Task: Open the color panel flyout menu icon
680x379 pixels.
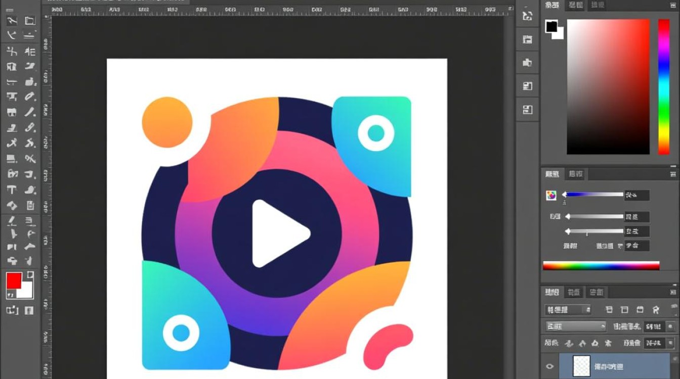Action: (x=673, y=6)
